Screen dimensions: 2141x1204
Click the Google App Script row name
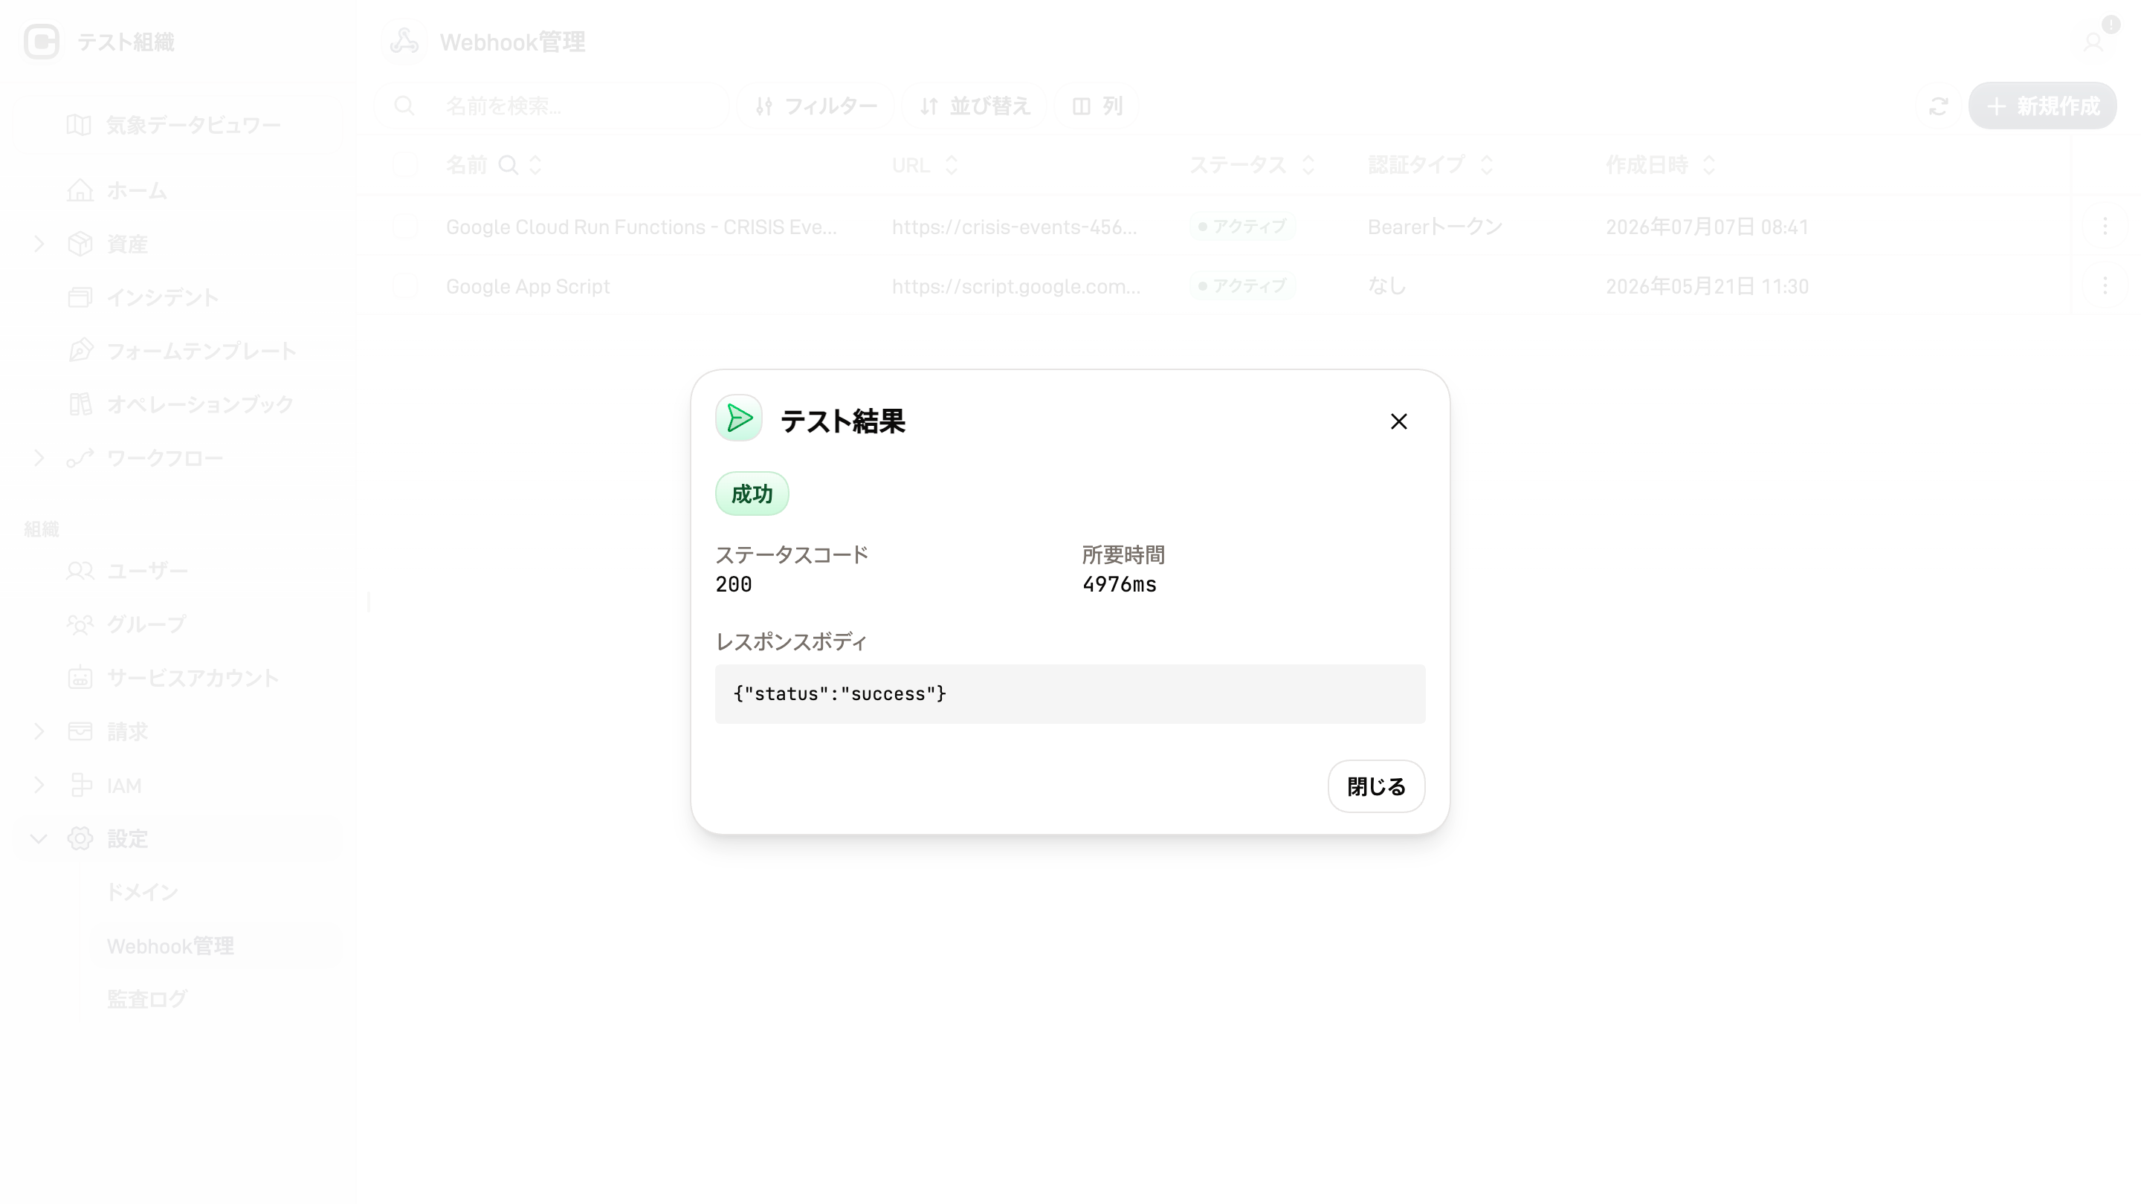point(528,287)
